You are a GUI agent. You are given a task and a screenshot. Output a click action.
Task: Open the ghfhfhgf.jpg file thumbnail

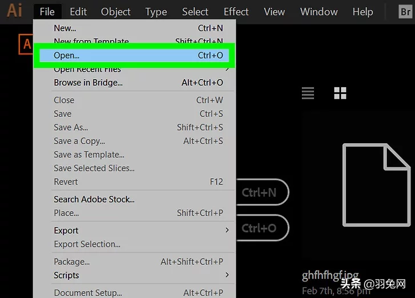point(376,185)
